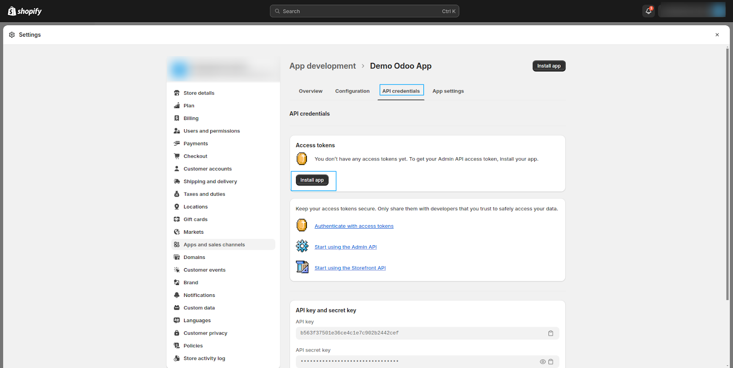Copy the API secret key
The width and height of the screenshot is (733, 368).
(x=551, y=362)
